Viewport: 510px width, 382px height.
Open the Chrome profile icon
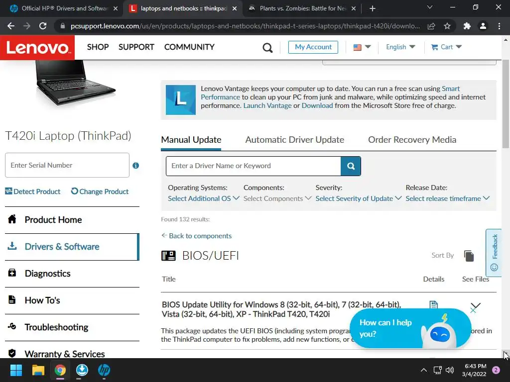click(483, 26)
